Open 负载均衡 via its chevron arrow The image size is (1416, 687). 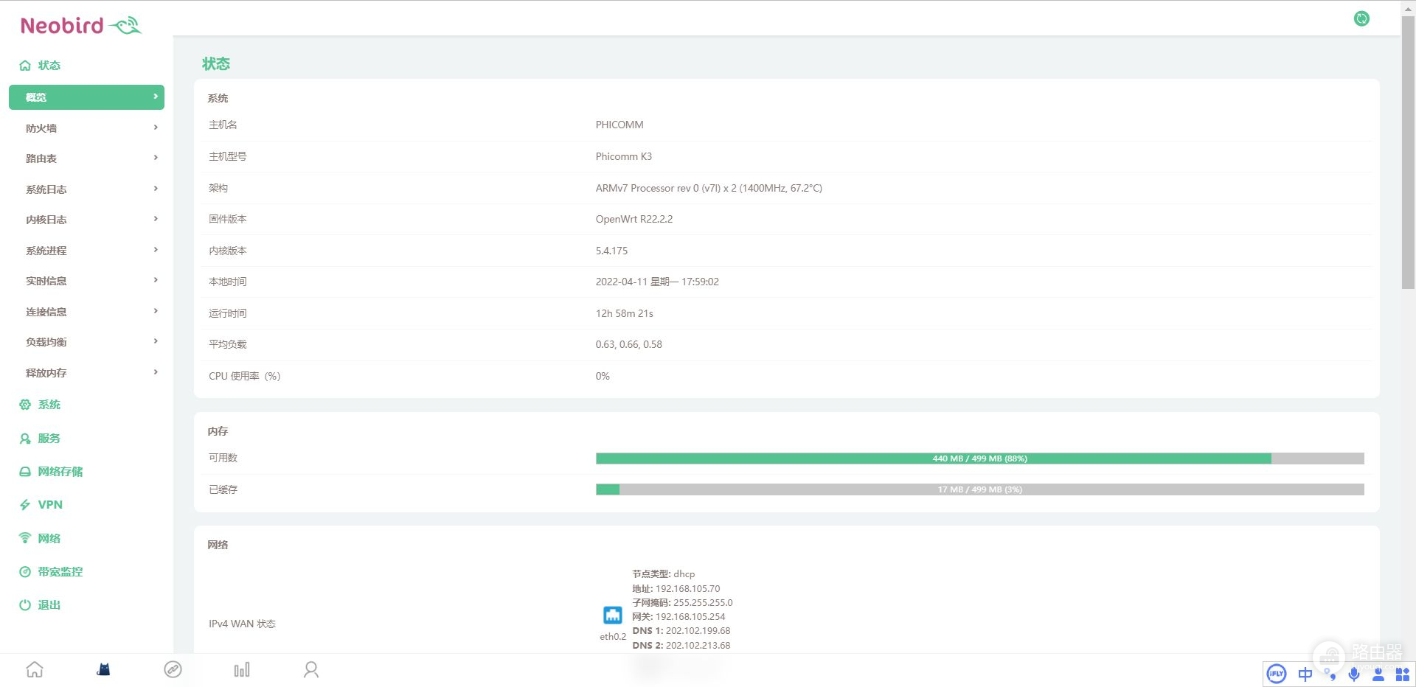156,341
